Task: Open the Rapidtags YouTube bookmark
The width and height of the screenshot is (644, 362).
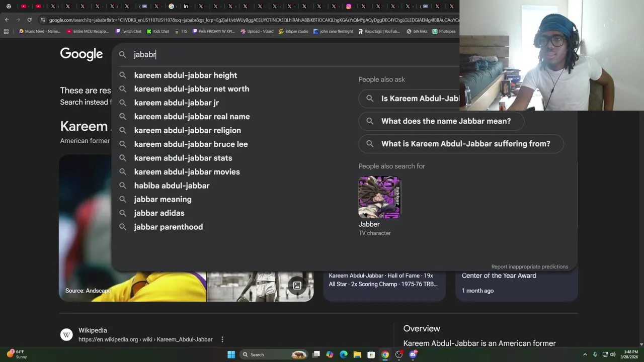Action: pyautogui.click(x=379, y=31)
